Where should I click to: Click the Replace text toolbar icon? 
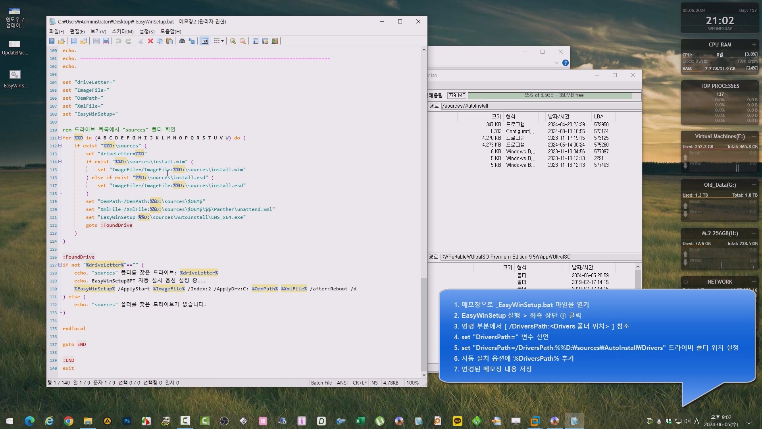[192, 41]
